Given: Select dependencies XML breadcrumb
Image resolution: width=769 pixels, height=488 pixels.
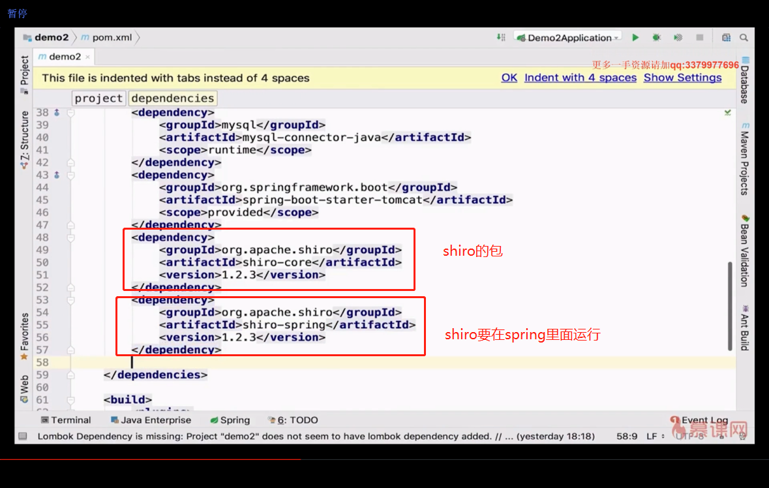Looking at the screenshot, I should (173, 98).
